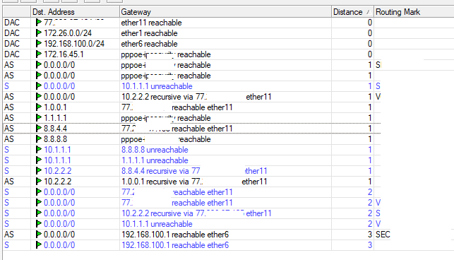Select destination 10.2.2.2 in the AS row
454x260 pixels.
(x=58, y=182)
